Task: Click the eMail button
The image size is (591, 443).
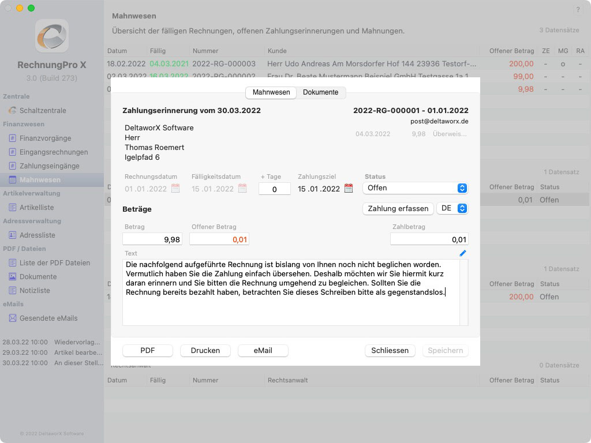Action: click(263, 350)
